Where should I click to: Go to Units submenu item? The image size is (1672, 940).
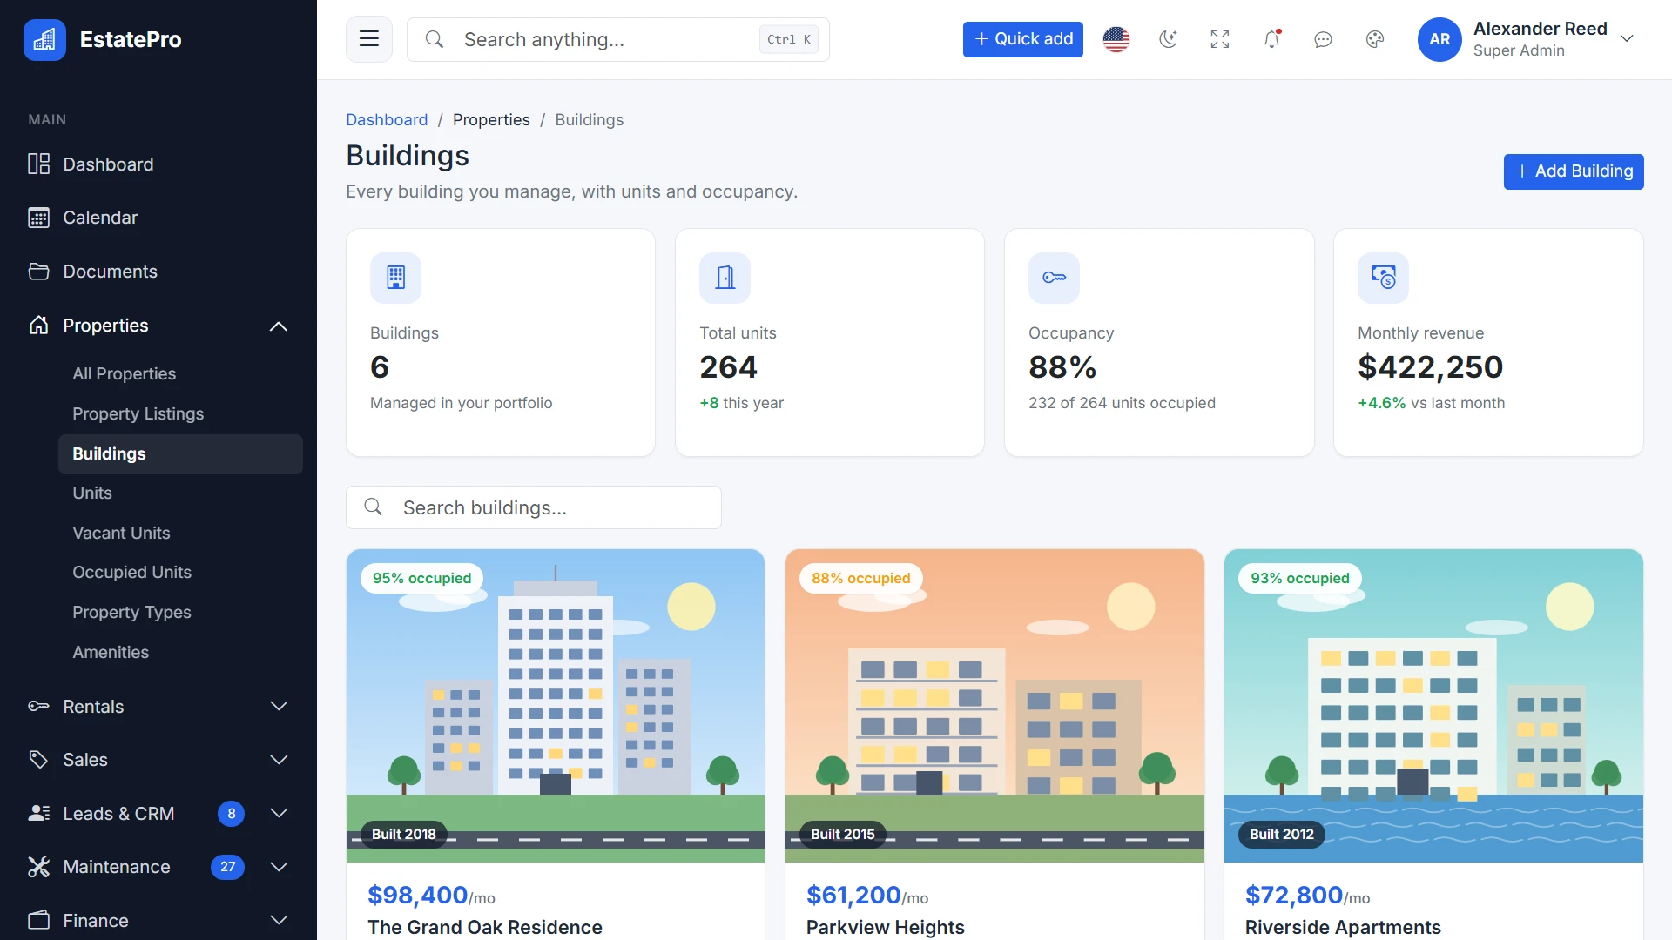click(180, 493)
